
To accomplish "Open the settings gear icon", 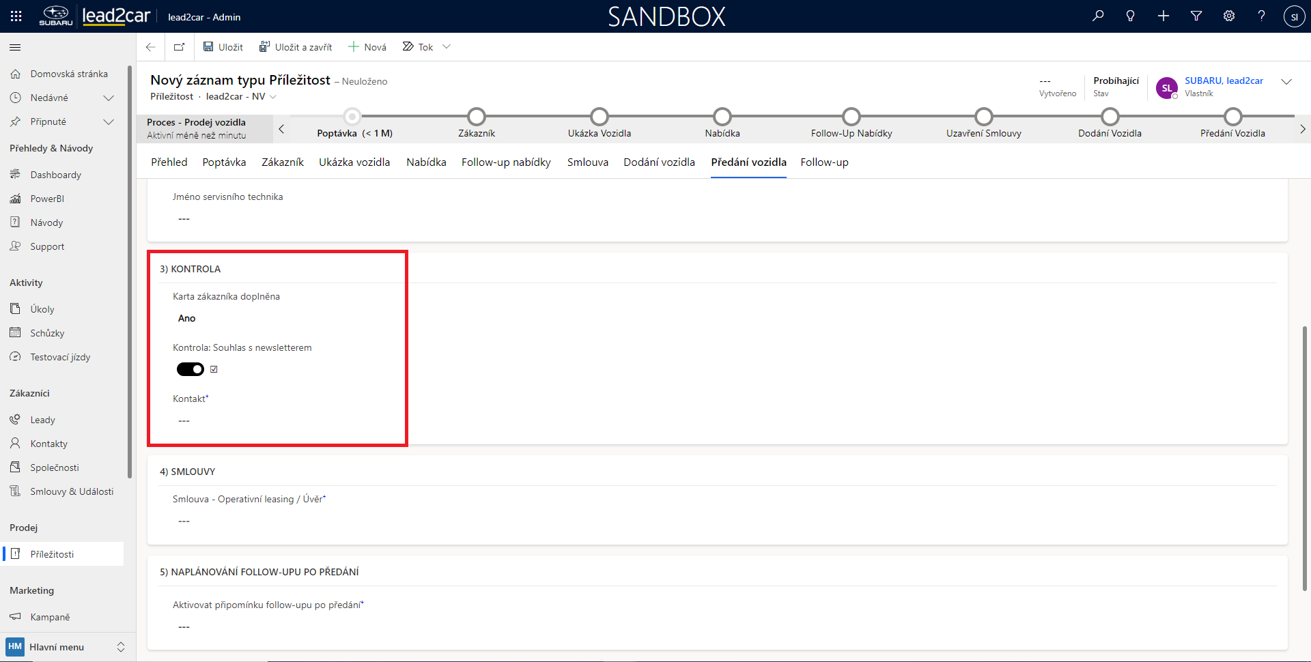I will (x=1229, y=16).
